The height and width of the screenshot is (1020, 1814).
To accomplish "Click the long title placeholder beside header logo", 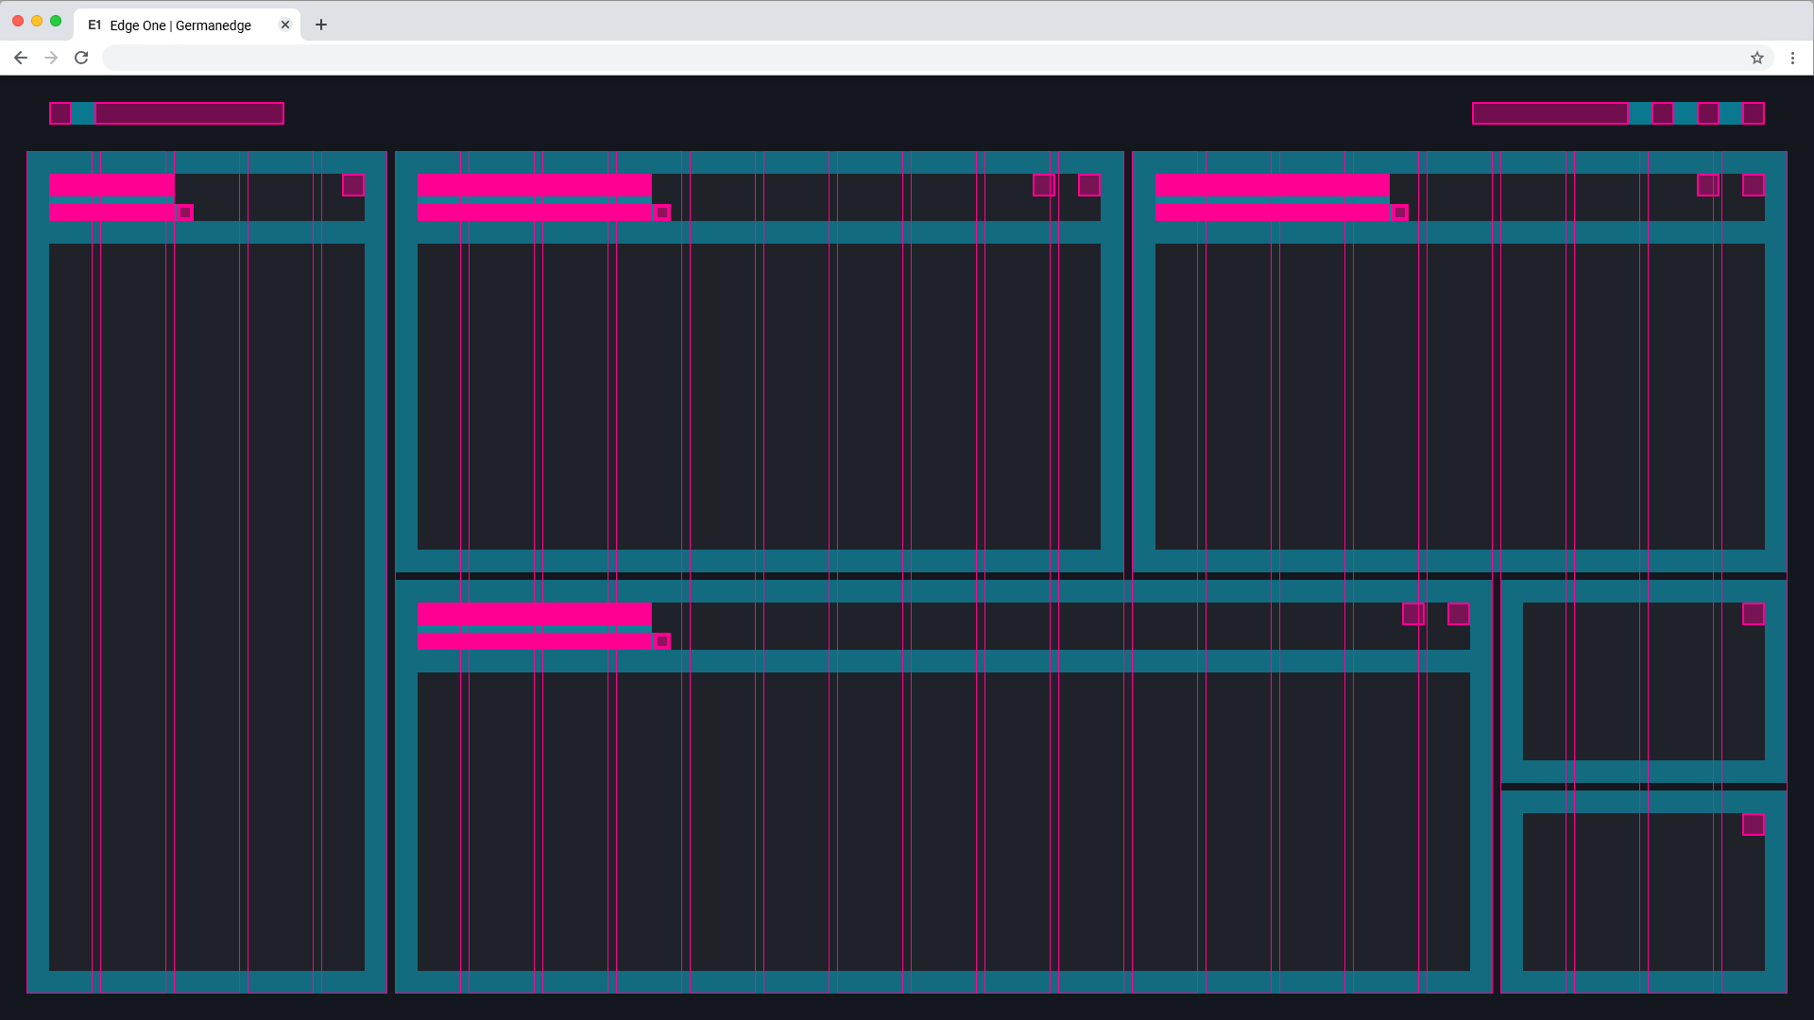I will (x=189, y=113).
